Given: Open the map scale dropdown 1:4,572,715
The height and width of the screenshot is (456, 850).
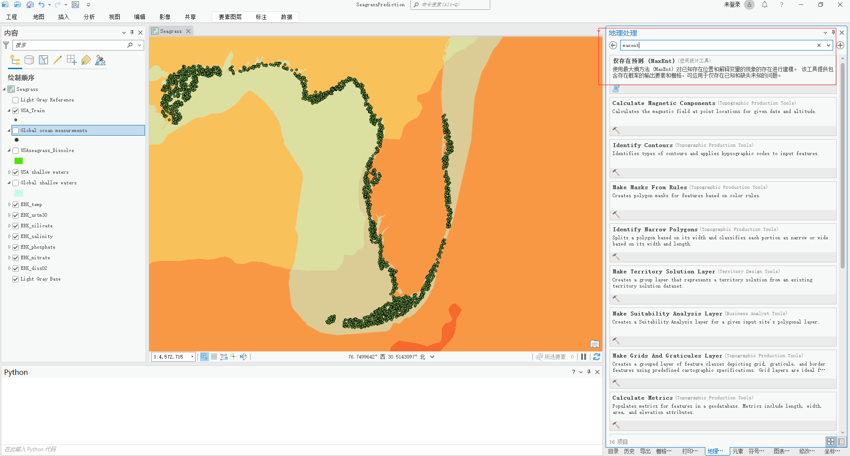Looking at the screenshot, I should 191,356.
